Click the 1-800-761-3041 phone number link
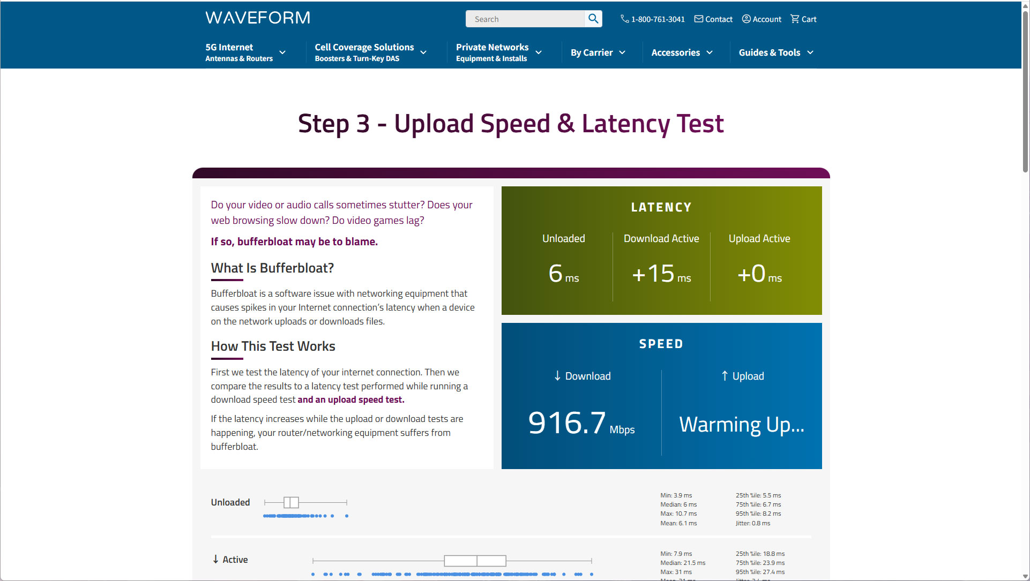1030x581 pixels. (658, 19)
